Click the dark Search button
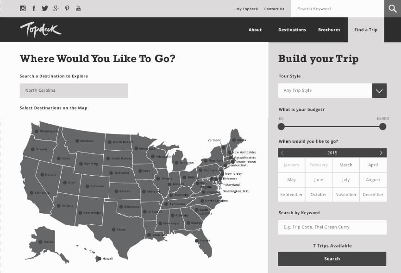The height and width of the screenshot is (273, 401). [x=332, y=259]
